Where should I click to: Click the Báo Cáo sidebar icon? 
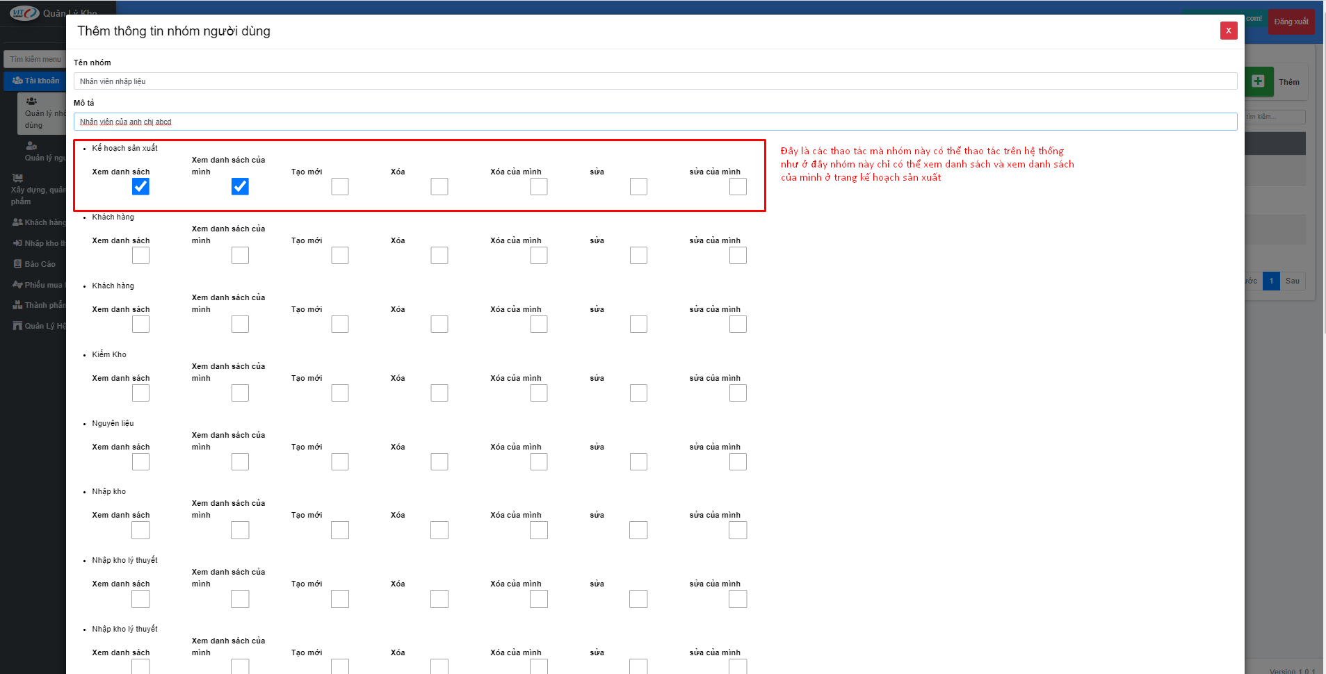coord(17,264)
